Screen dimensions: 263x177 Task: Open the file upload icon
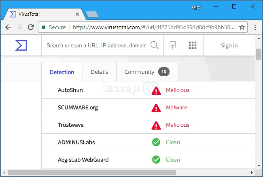tap(173, 45)
